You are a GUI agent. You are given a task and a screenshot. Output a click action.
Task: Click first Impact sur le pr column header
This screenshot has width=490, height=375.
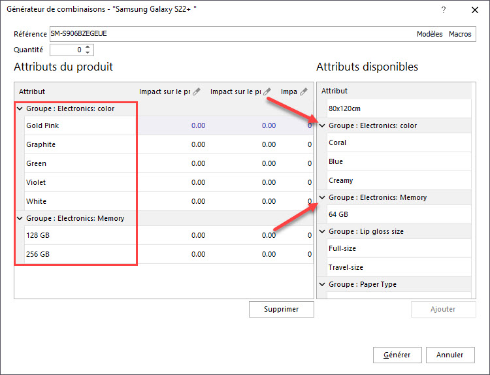pos(165,91)
